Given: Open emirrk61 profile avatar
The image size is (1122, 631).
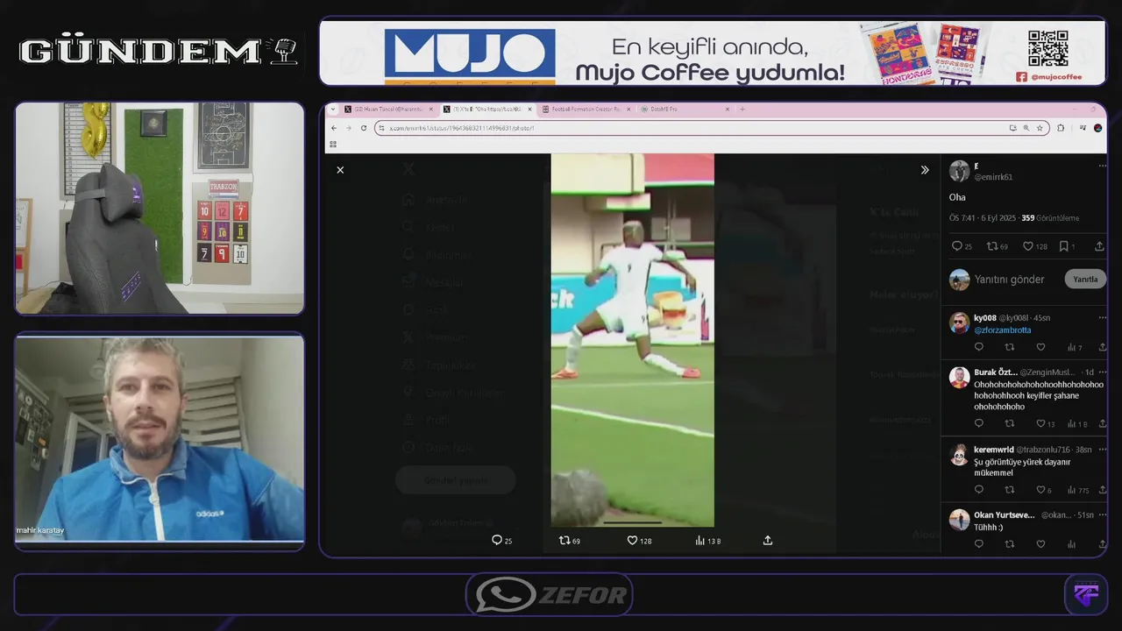Looking at the screenshot, I should click(959, 171).
